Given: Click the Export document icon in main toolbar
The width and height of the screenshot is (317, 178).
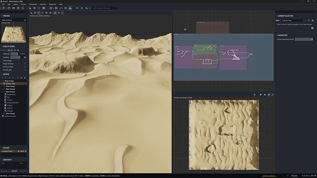Looking at the screenshot, I should click(x=23, y=8).
